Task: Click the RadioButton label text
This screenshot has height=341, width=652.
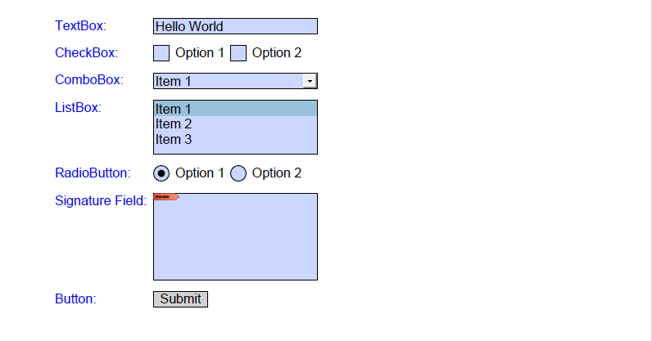Action: tap(93, 173)
